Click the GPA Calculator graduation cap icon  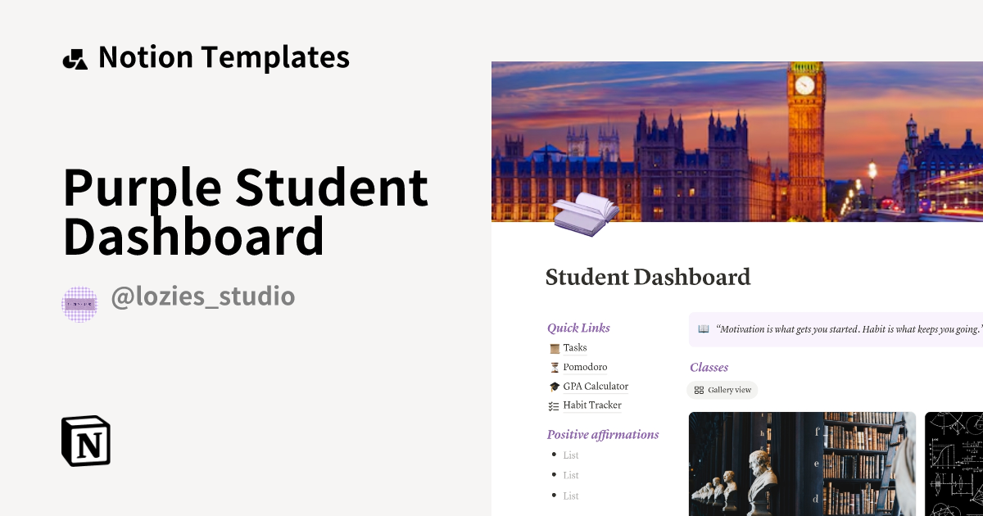[x=555, y=386]
